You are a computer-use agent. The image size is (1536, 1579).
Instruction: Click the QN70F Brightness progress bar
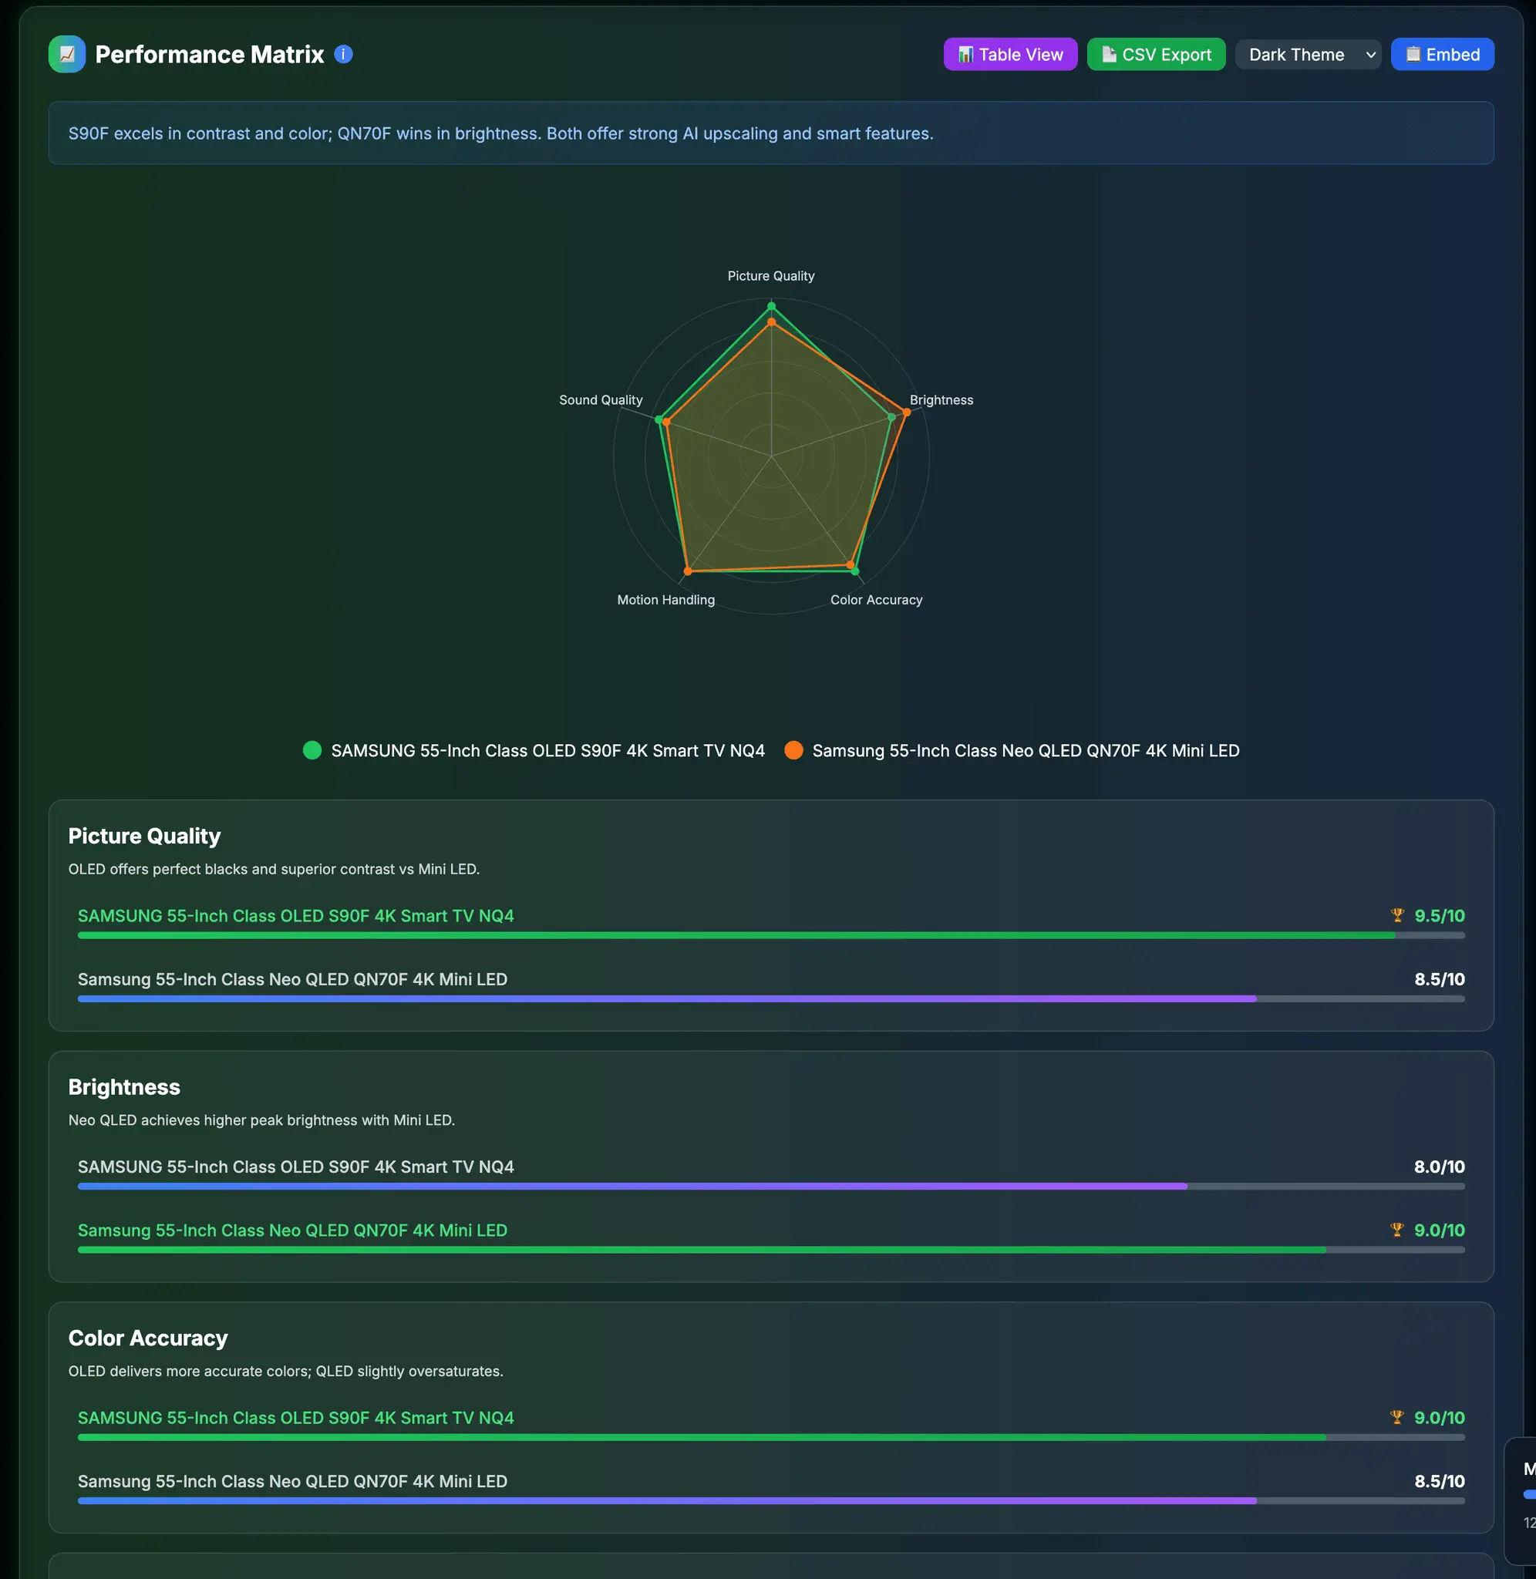pos(771,1250)
